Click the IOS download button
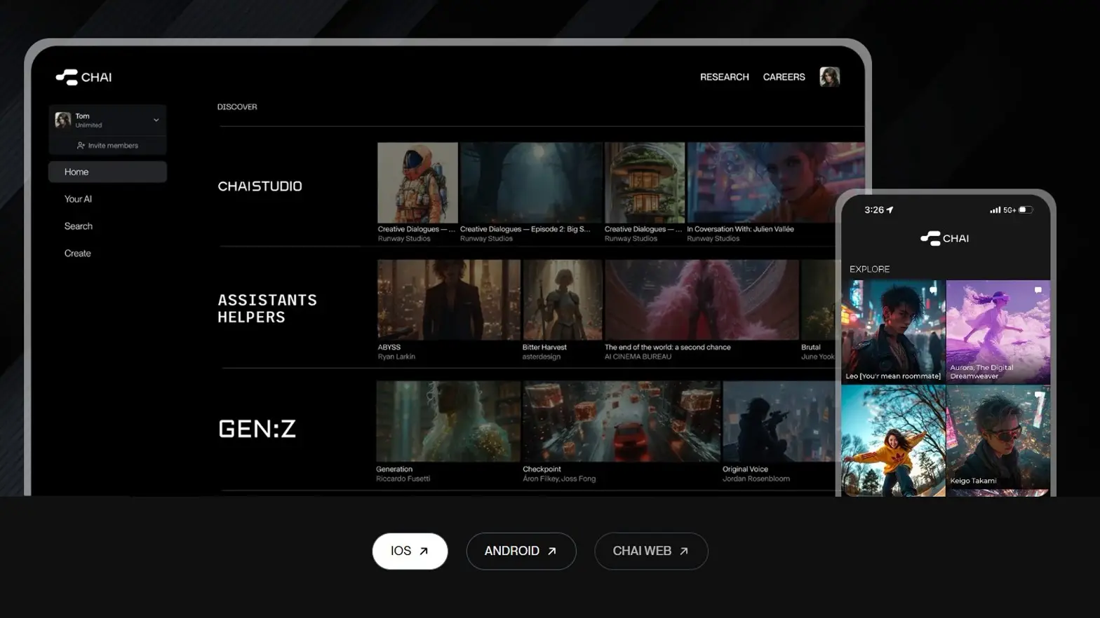Viewport: 1100px width, 618px height. pos(410,551)
